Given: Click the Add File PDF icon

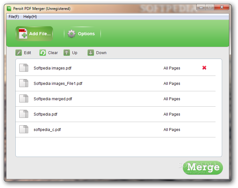Looking at the screenshot, I should (23, 34).
